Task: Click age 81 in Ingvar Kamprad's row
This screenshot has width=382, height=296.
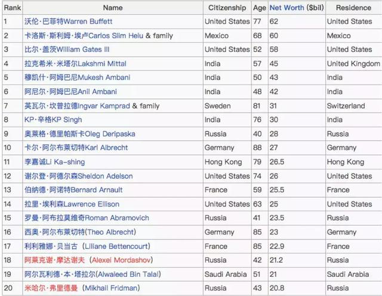Action: pyautogui.click(x=257, y=106)
